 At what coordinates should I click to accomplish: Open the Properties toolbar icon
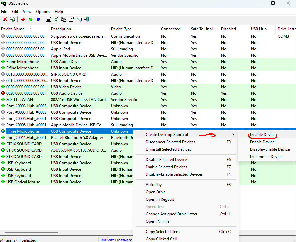coord(72,19)
